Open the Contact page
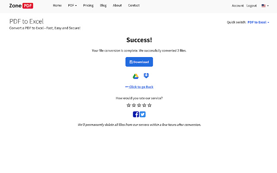The image size is (277, 173). [134, 6]
